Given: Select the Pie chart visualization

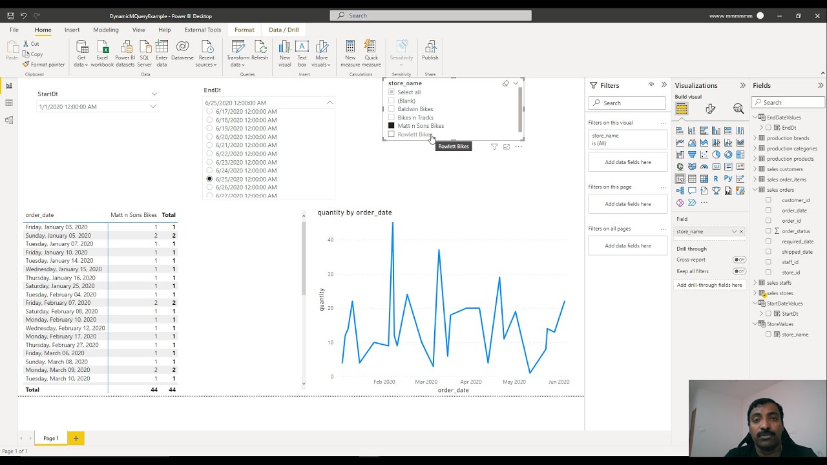Looking at the screenshot, I should [717, 154].
